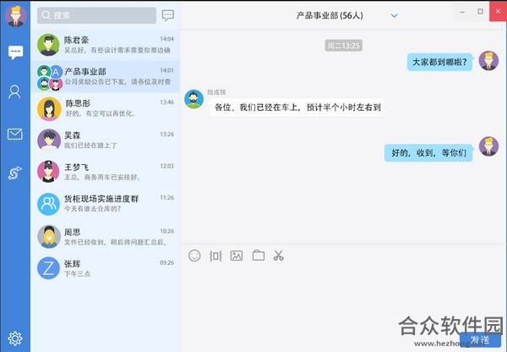Select the 产品事业部 group conversation
The image size is (507, 352).
click(106, 76)
